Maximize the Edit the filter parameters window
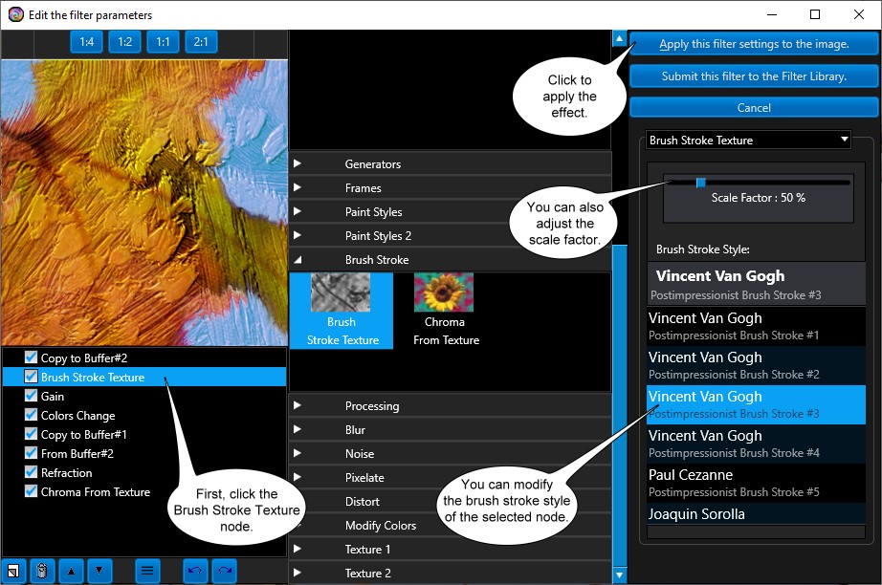The image size is (882, 585). 814,14
